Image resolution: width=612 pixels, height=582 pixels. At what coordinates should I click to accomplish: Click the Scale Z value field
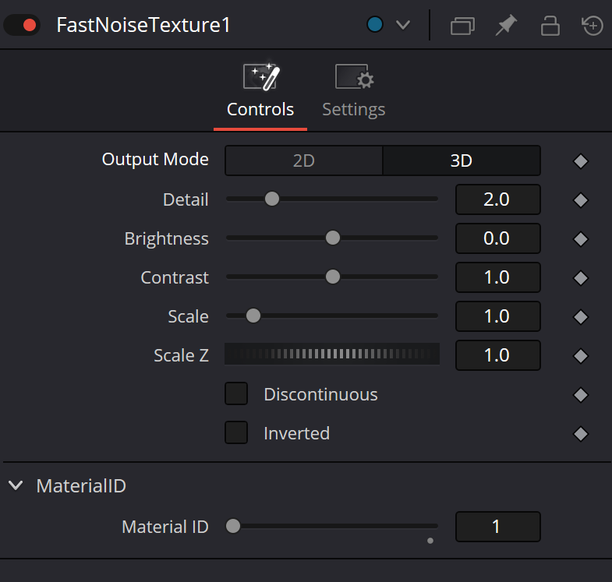click(497, 355)
